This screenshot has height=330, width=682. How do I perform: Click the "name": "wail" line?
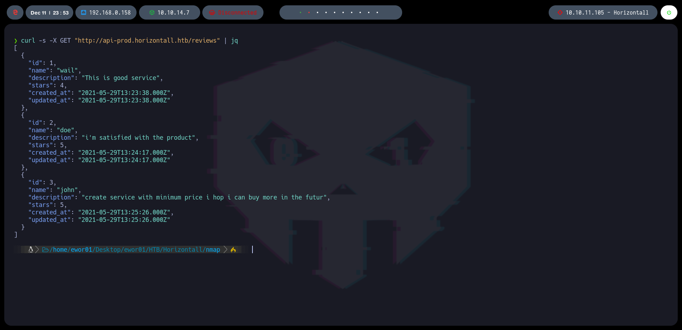55,70
